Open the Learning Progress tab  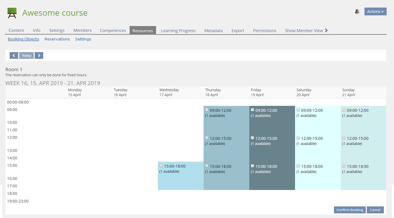[178, 31]
